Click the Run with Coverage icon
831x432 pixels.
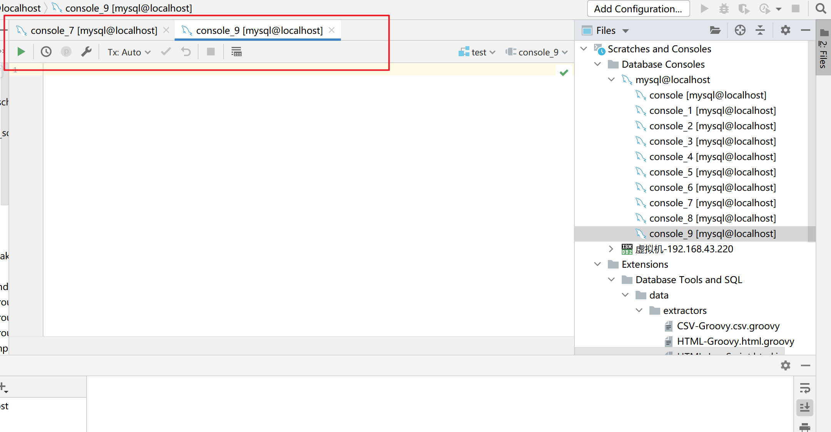click(x=744, y=8)
